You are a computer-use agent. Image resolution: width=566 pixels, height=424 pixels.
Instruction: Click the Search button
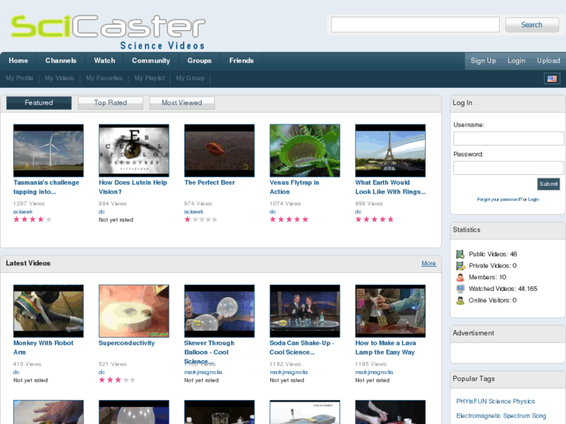coord(532,25)
